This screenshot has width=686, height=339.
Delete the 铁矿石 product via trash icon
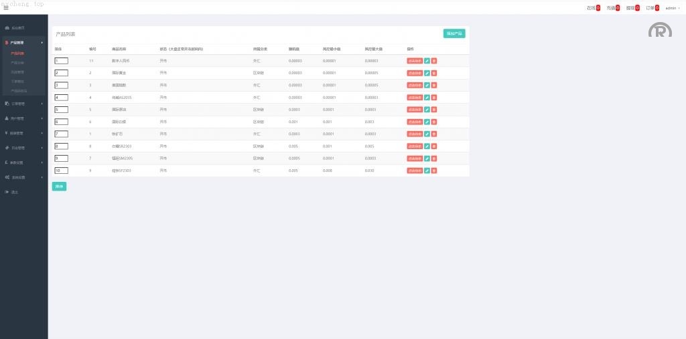[x=434, y=134]
